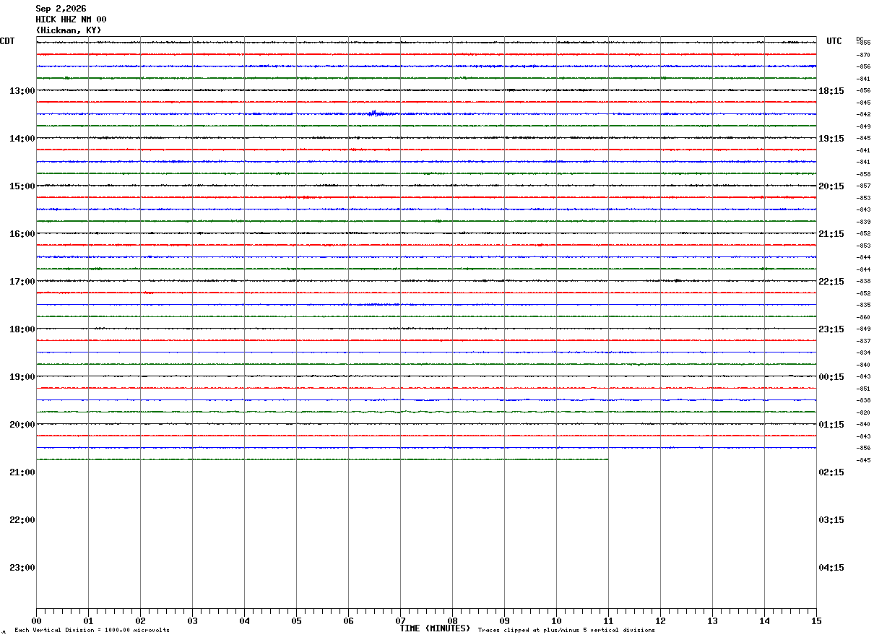874x640 pixels.
Task: Click the 04:15 UTC hour label
Action: 831,568
